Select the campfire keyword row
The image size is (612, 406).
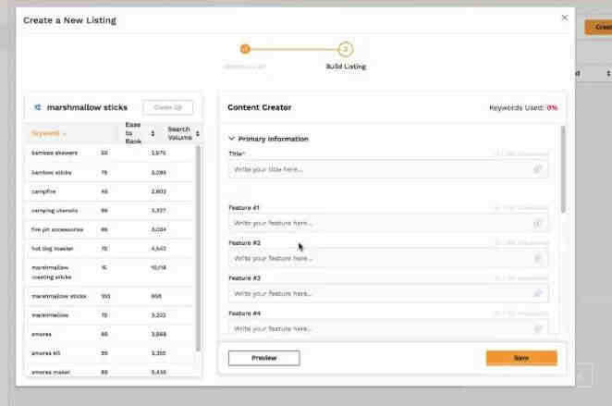110,191
